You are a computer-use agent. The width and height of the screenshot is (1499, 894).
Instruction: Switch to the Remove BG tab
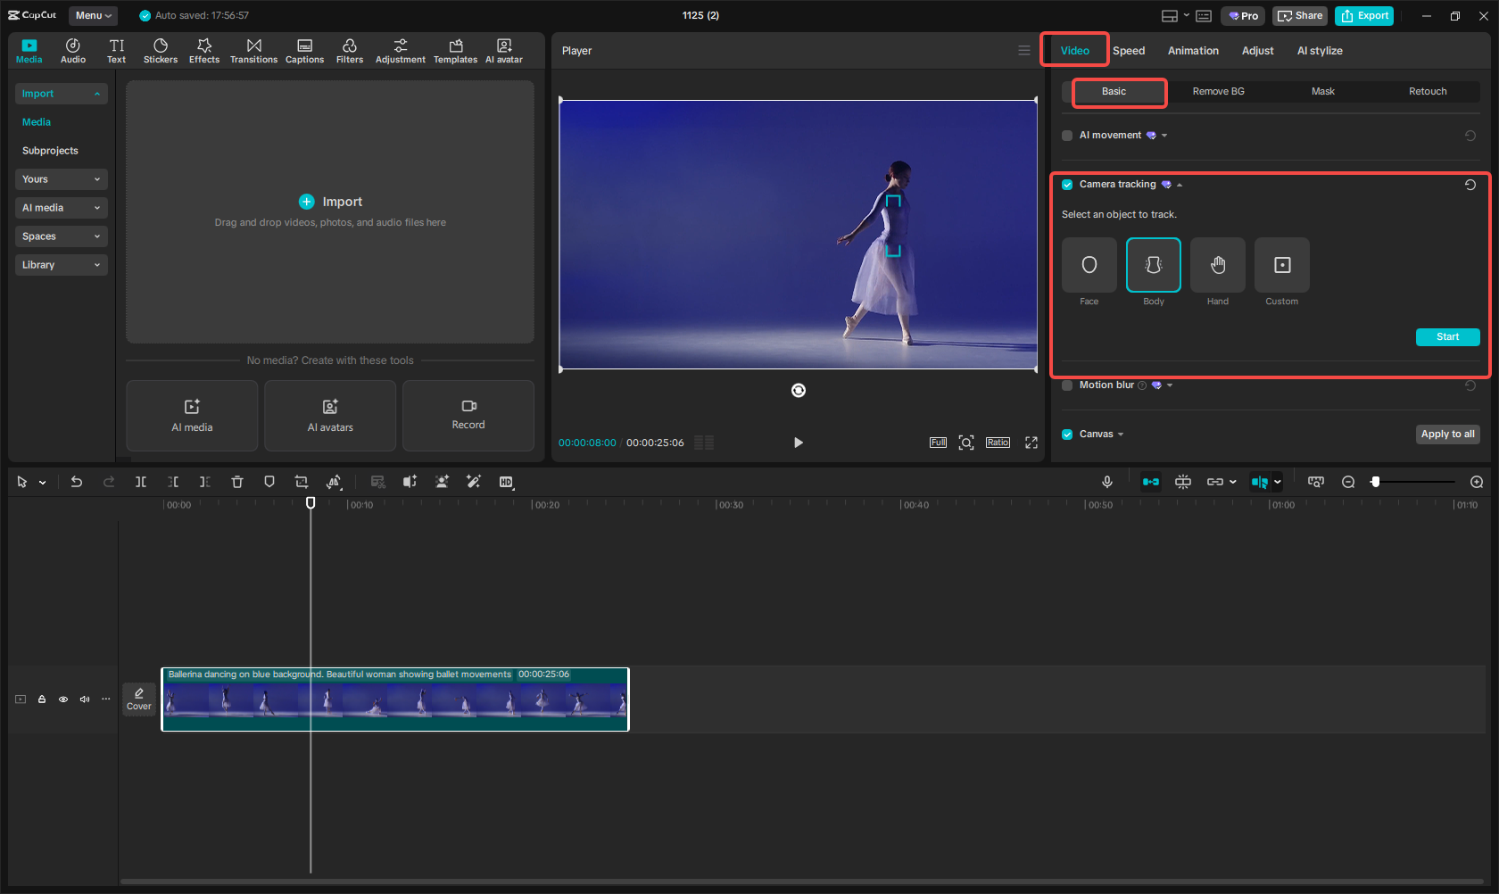(x=1217, y=91)
